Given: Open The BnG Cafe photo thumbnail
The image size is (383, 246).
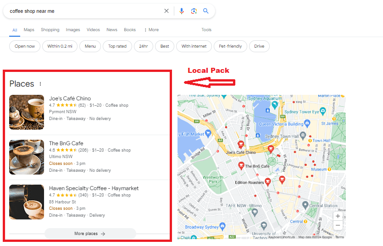Looking at the screenshot, I should 27,157.
